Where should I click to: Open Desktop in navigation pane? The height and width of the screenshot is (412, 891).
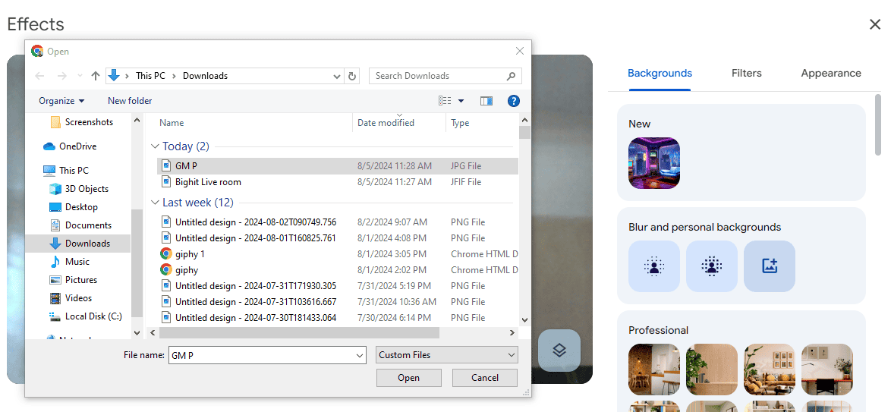click(x=74, y=207)
